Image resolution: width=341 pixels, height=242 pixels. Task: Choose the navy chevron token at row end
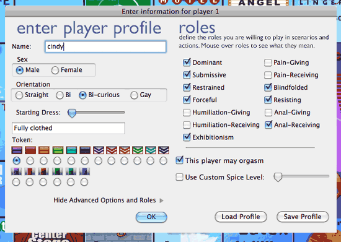click(x=164, y=150)
